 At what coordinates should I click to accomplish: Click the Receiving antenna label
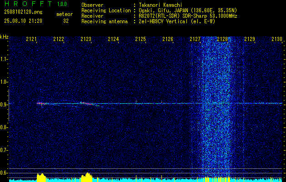coord(105,21)
